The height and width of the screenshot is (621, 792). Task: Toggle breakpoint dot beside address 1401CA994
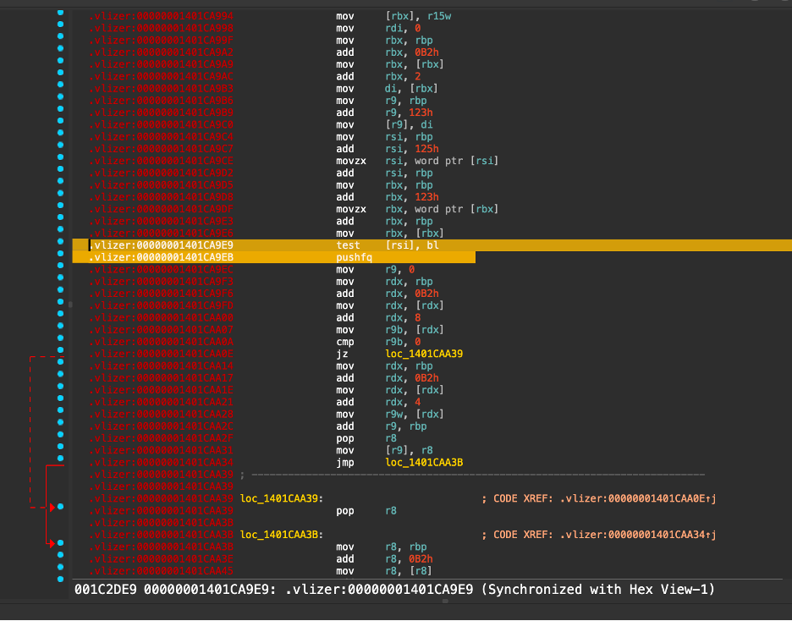61,12
